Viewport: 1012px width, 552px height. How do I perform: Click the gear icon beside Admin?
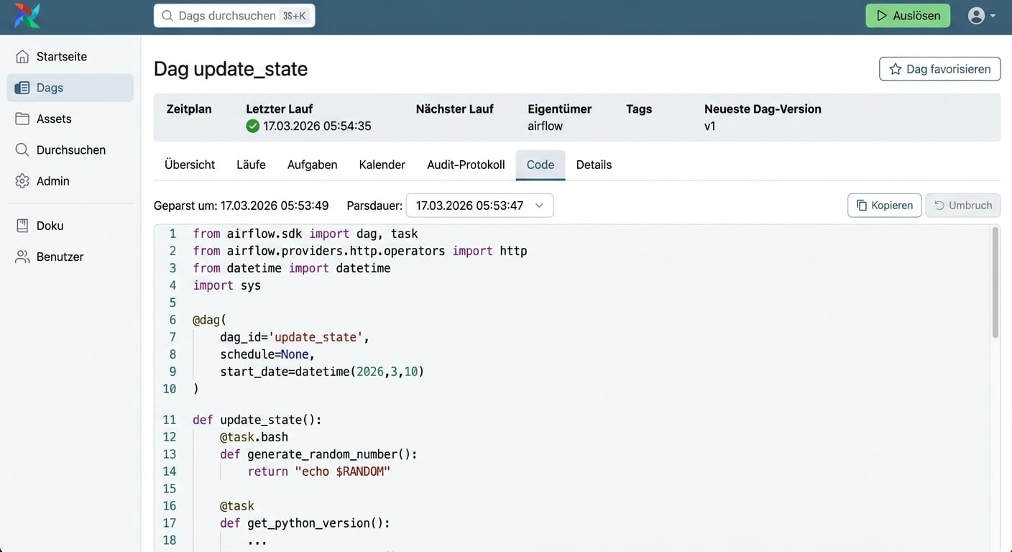[x=22, y=181]
